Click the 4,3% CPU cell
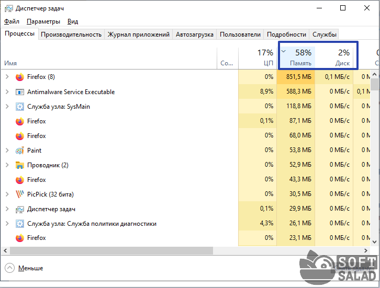The width and height of the screenshot is (380, 288). [258, 223]
